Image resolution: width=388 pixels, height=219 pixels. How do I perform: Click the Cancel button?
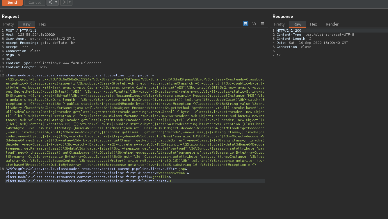(x=35, y=2)
